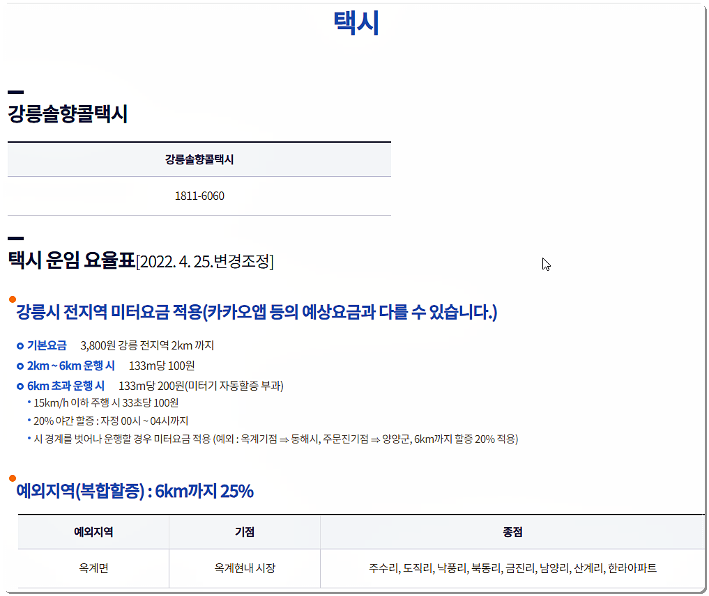Image resolution: width=709 pixels, height=596 pixels.
Task: Click the 주수리, 도직리, 낙풍리 destination cell
Action: 512,568
